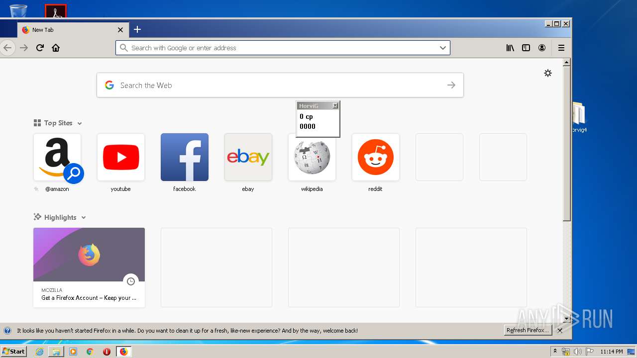Launch Internet Explorer from taskbar
Screen dimensions: 637x358
point(39,352)
